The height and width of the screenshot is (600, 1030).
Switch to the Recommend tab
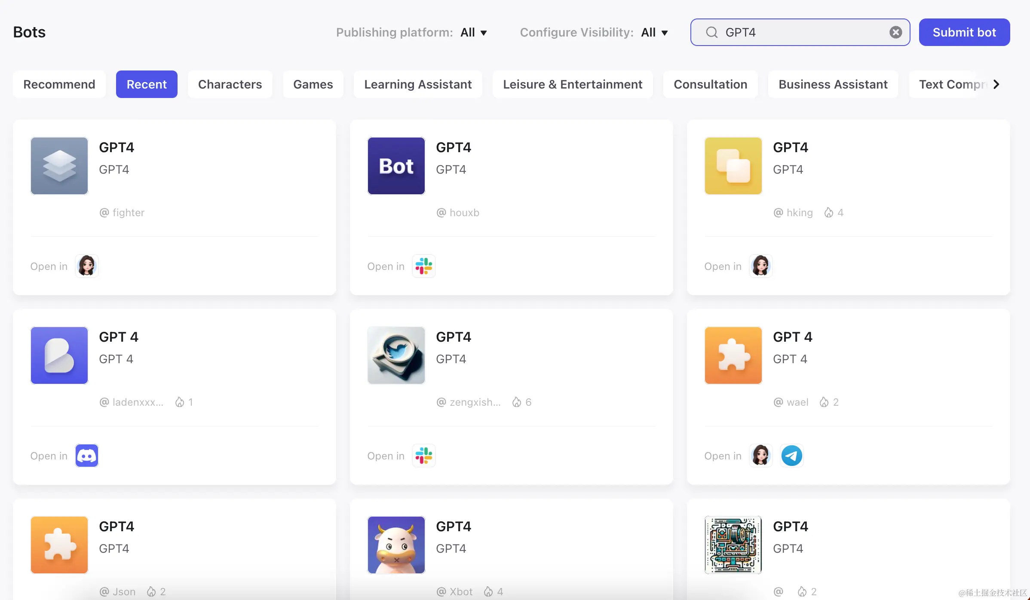click(x=59, y=84)
